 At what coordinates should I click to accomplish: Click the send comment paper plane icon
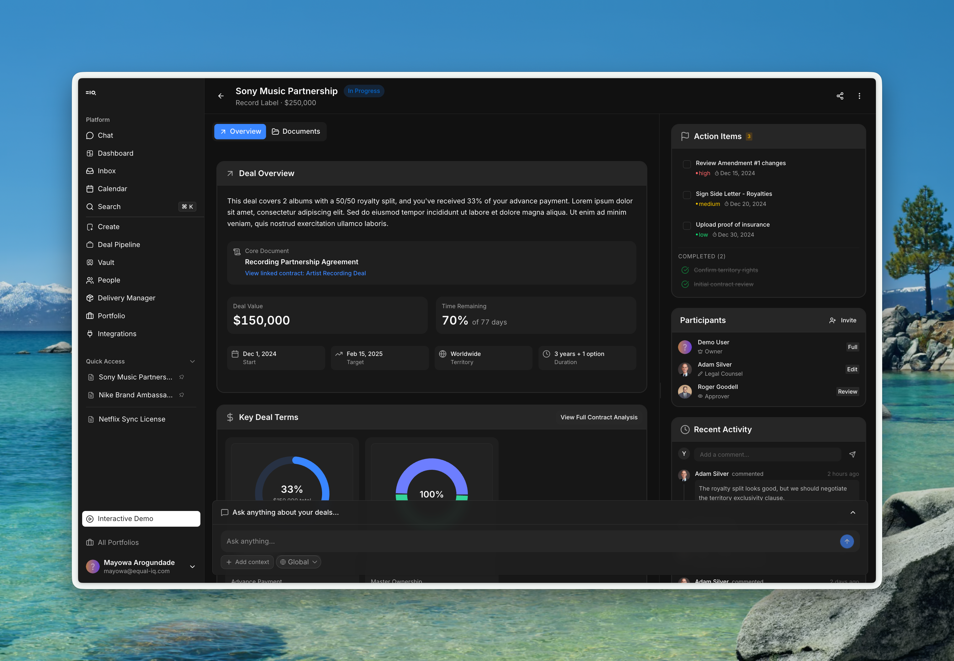(852, 454)
